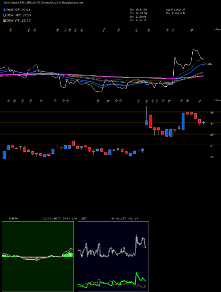The height and width of the screenshot is (292, 221).
Task: Select the 'DOW MT: 28.29' legend text
Action: tap(19, 15)
